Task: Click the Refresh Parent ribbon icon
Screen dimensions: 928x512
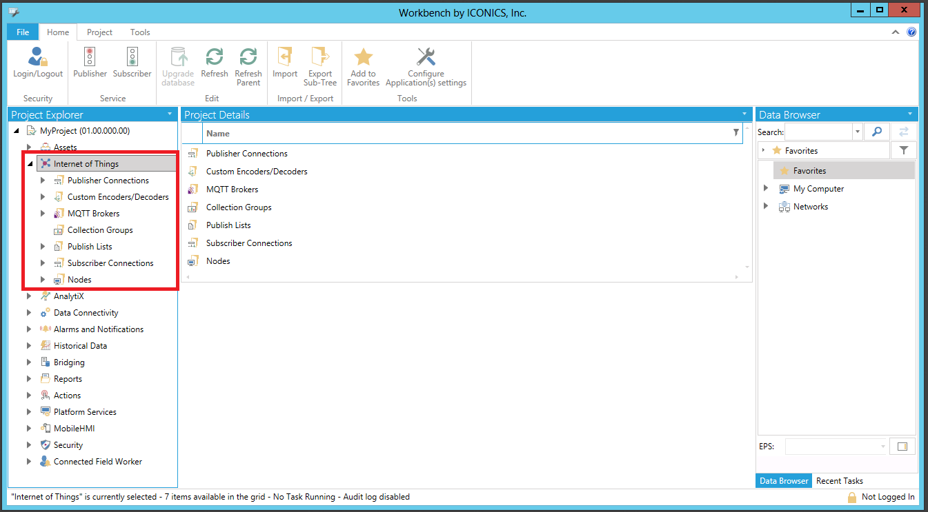Action: click(248, 58)
